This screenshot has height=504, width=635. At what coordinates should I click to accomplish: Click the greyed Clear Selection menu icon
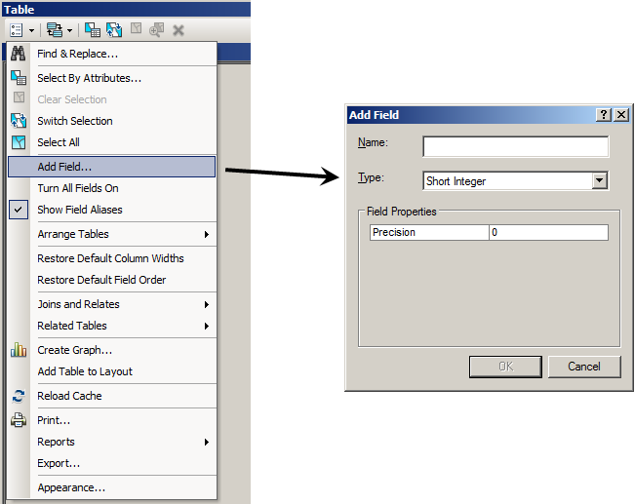(19, 97)
